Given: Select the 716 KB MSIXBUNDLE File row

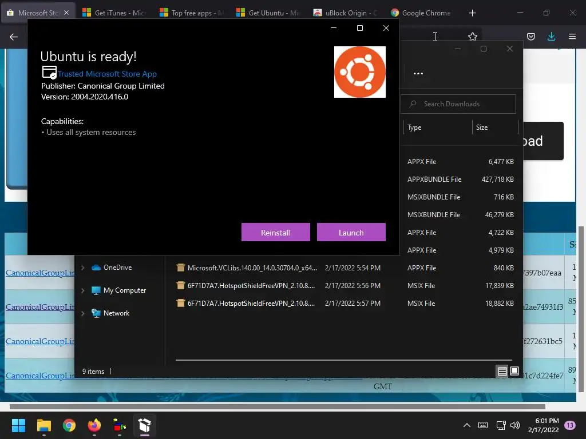Looking at the screenshot, I should (461, 197).
